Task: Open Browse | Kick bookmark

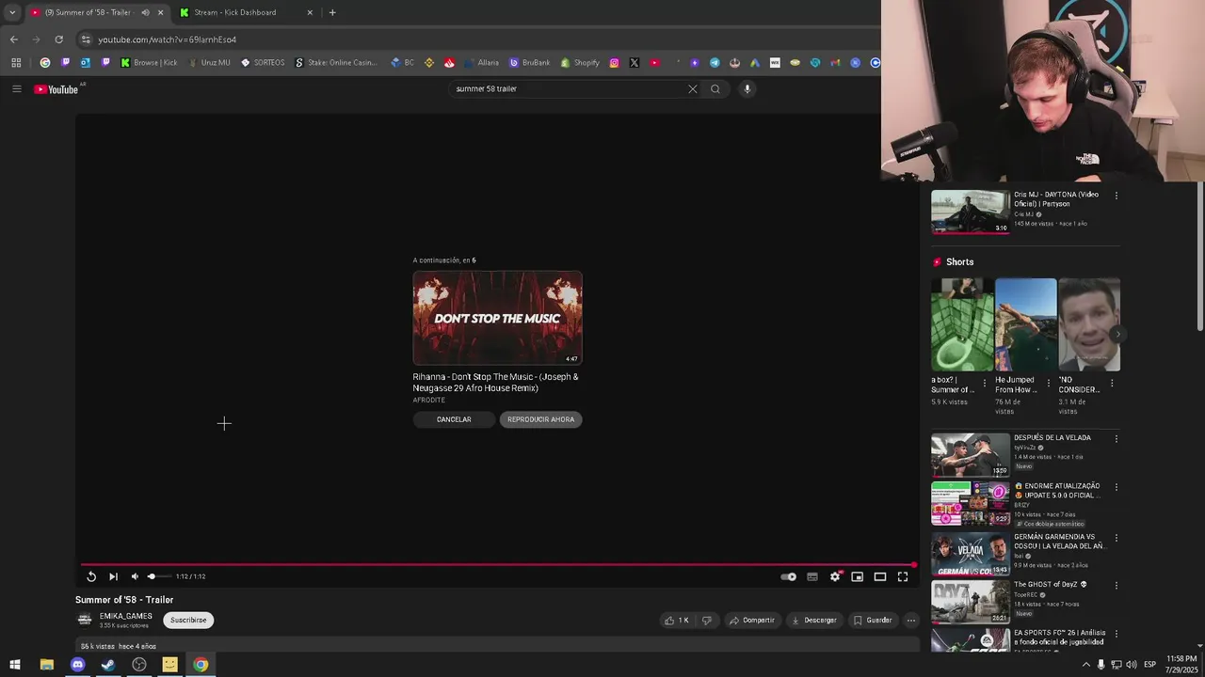Action: click(149, 63)
